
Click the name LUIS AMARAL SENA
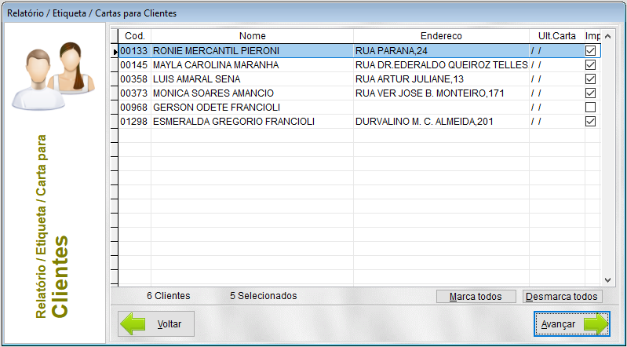(x=196, y=79)
